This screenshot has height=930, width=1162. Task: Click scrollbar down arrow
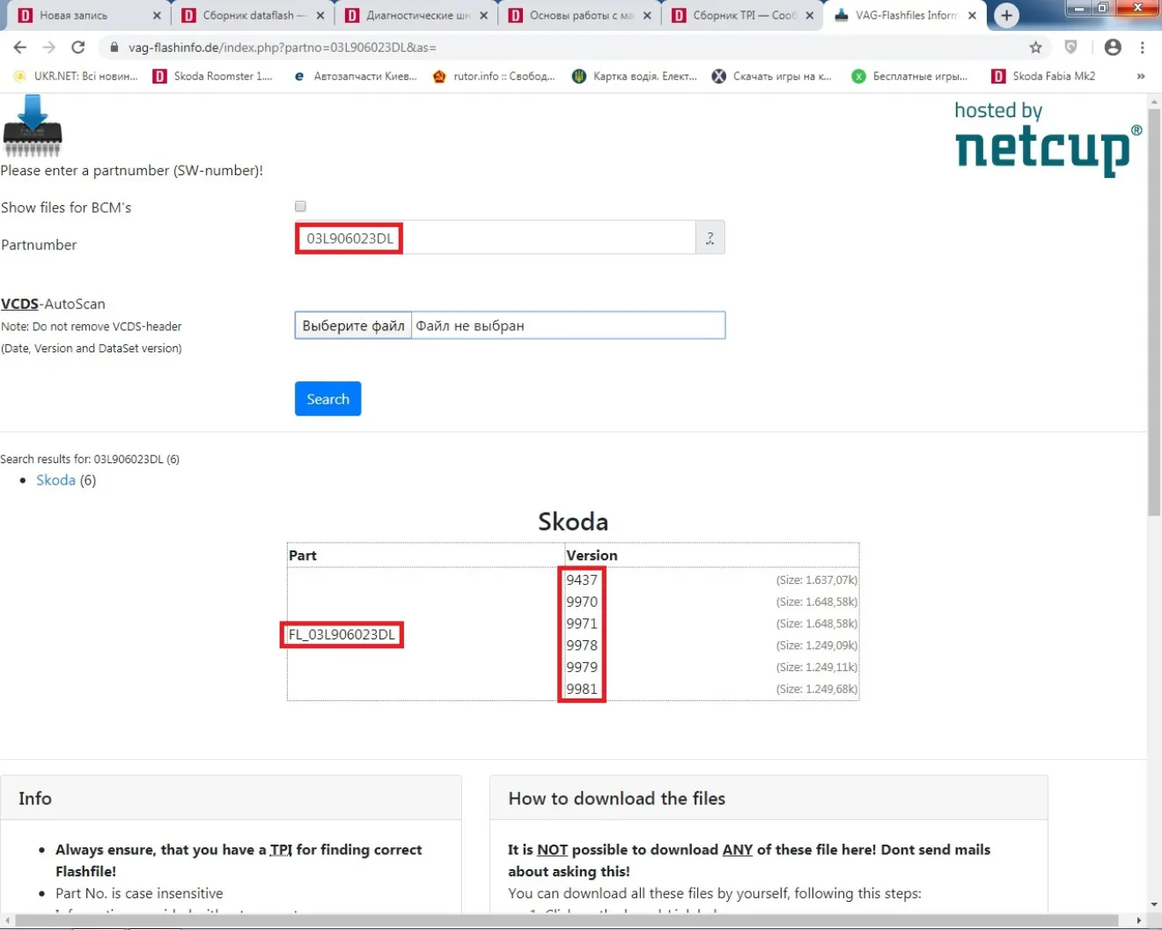(x=1154, y=904)
